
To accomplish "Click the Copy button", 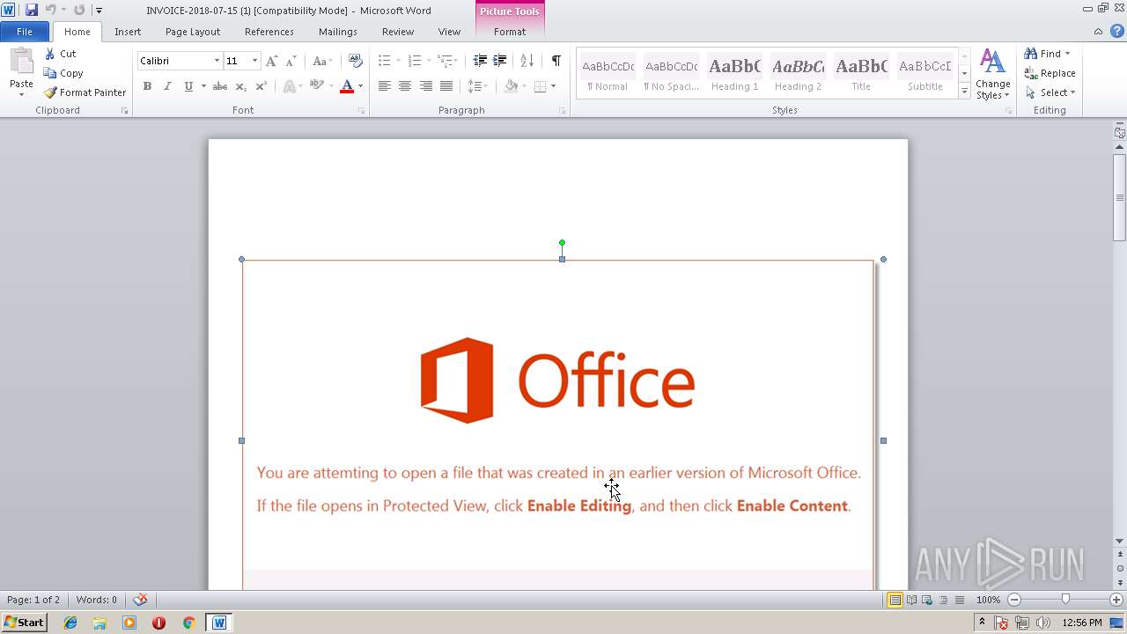I will coord(63,73).
